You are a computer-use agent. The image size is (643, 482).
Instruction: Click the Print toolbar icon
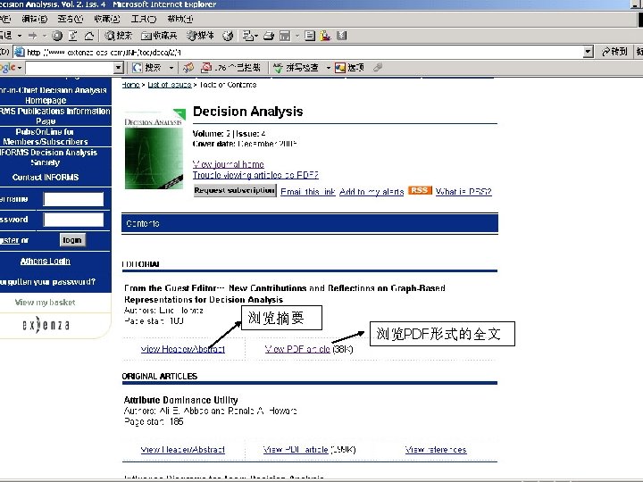click(269, 36)
